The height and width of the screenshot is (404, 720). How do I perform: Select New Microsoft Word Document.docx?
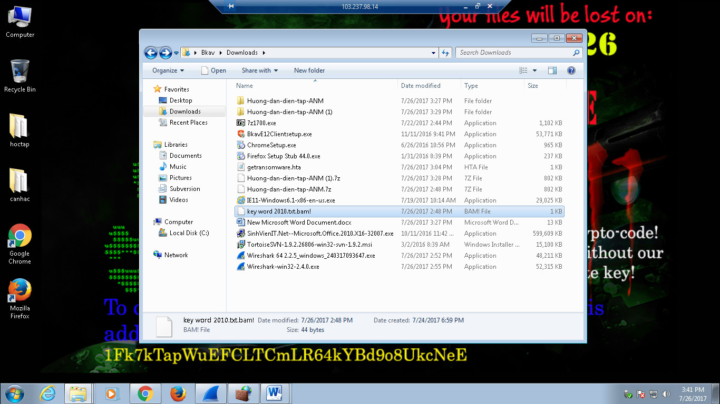[400, 223]
